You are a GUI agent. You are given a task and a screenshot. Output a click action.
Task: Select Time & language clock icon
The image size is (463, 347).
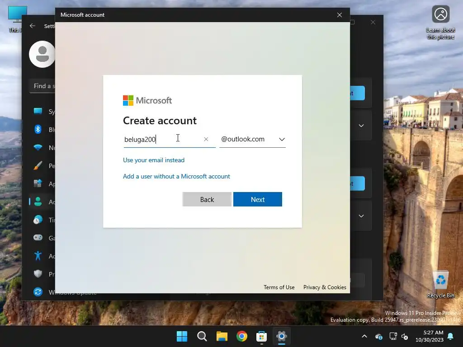coord(38,220)
